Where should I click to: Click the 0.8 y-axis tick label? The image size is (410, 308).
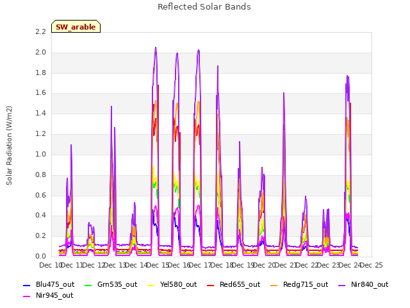[x=40, y=175]
